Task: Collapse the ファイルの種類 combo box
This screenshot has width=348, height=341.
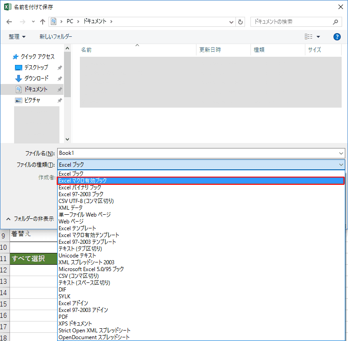Action: pyautogui.click(x=341, y=165)
